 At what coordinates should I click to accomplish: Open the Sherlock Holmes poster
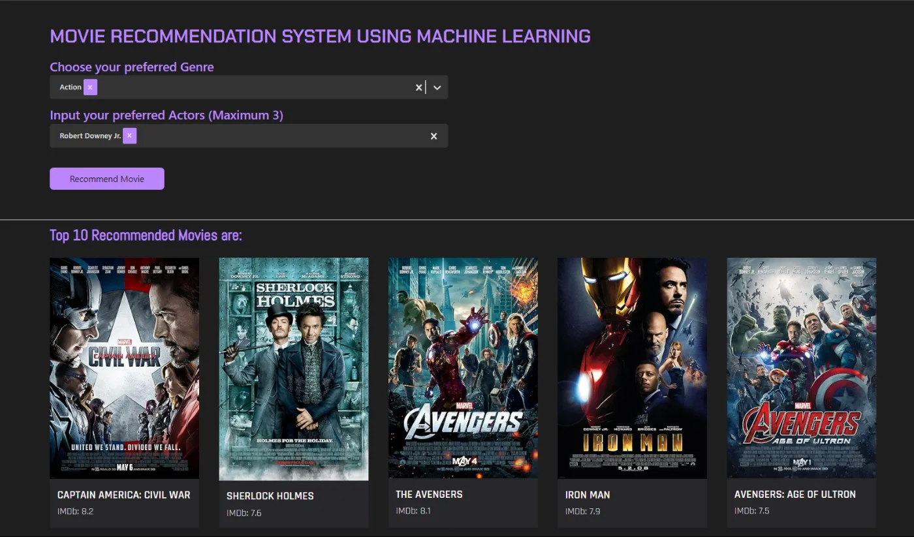click(x=294, y=369)
